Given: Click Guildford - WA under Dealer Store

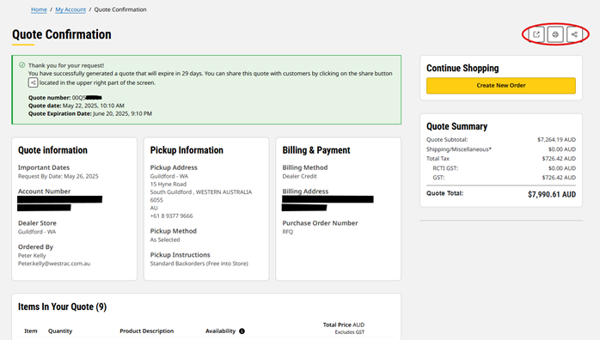Looking at the screenshot, I should [37, 232].
